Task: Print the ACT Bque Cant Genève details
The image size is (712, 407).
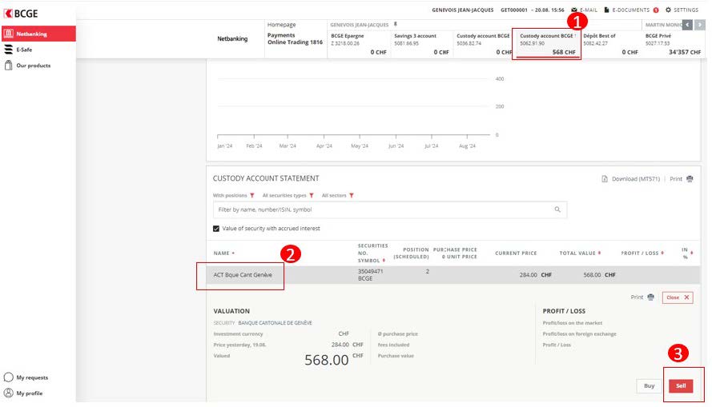Action: (642, 297)
